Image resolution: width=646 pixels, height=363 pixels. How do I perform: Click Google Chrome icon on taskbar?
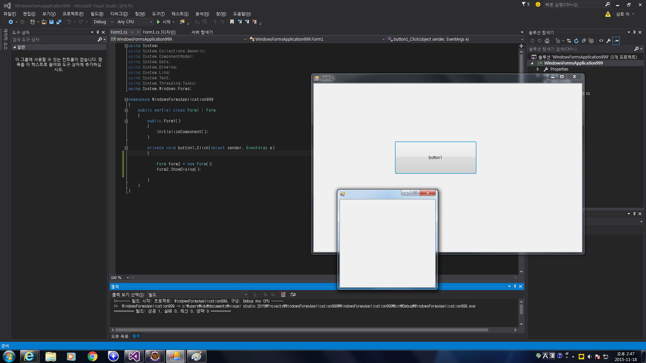tap(92, 356)
